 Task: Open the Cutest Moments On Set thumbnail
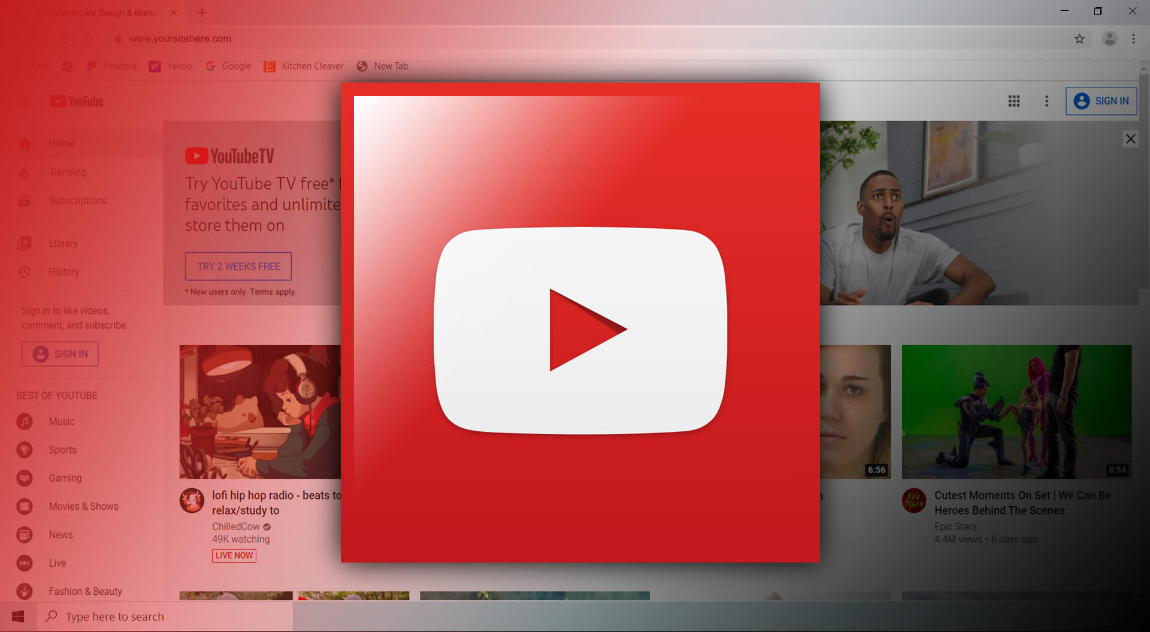(1016, 412)
